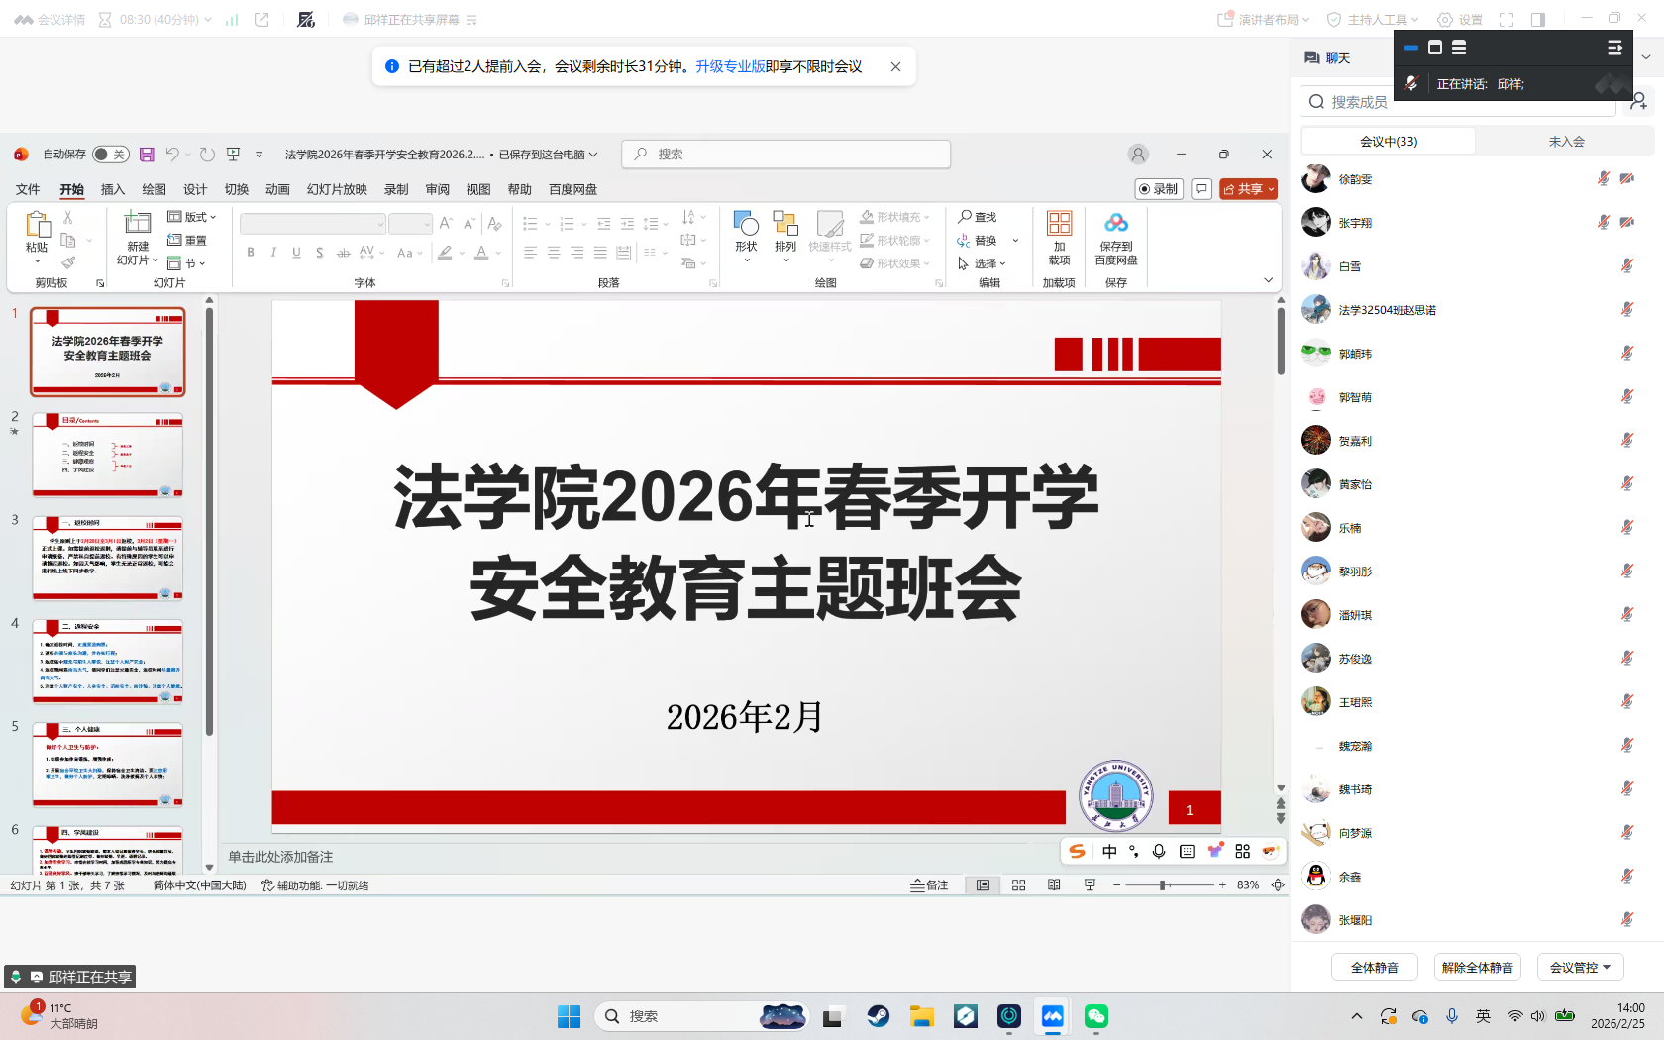Click the Shapes (形状) icon in ribbon
Viewport: 1664px width, 1040px height.
point(746,225)
